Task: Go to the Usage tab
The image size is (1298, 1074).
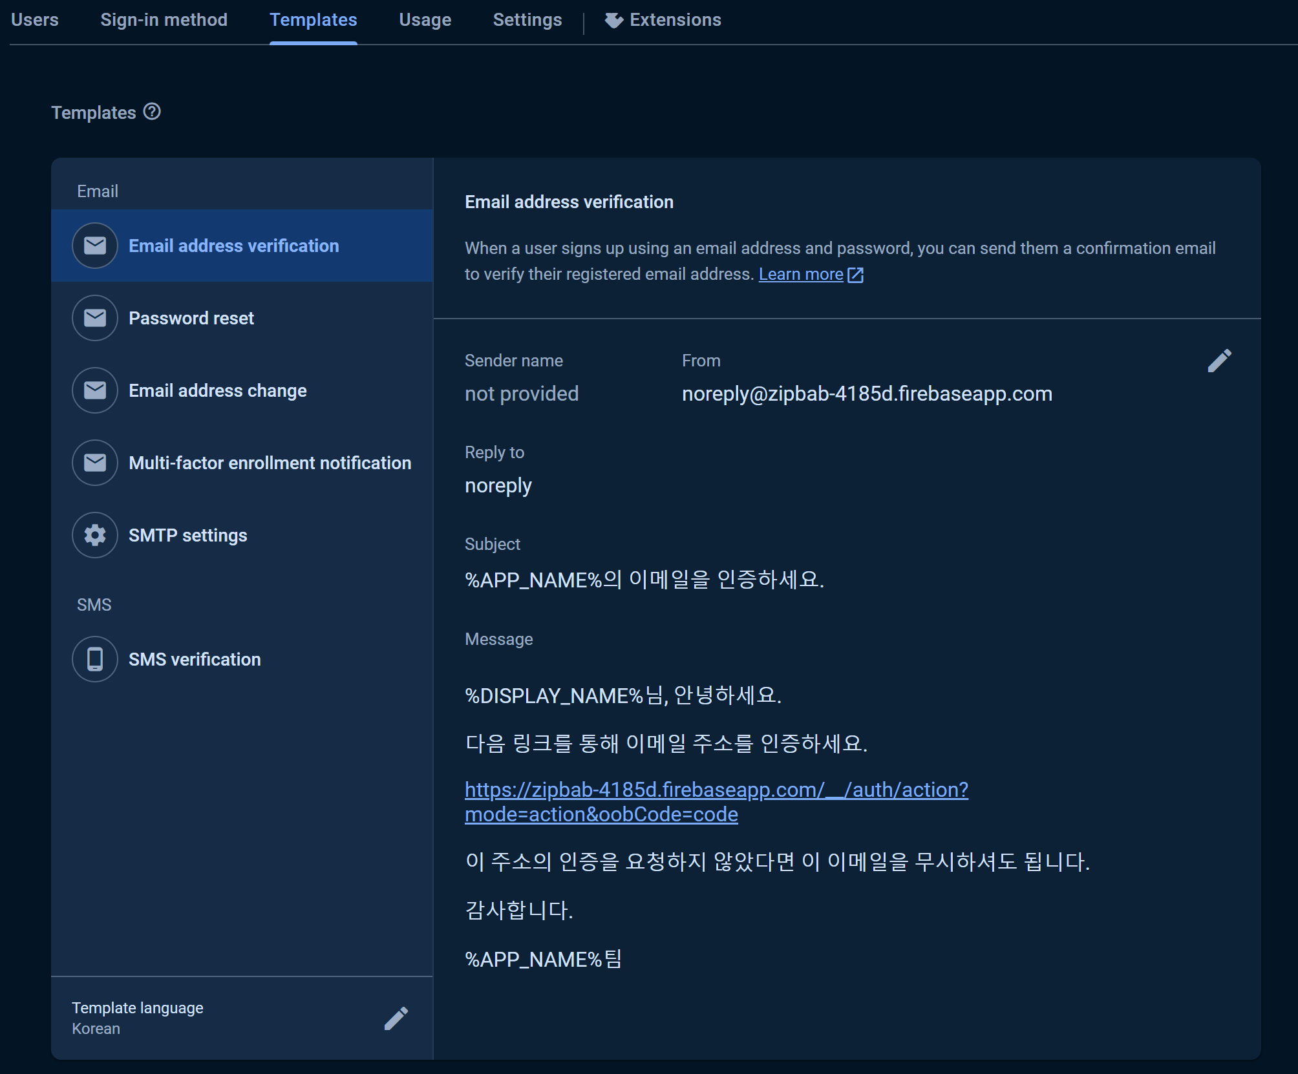Action: tap(425, 20)
